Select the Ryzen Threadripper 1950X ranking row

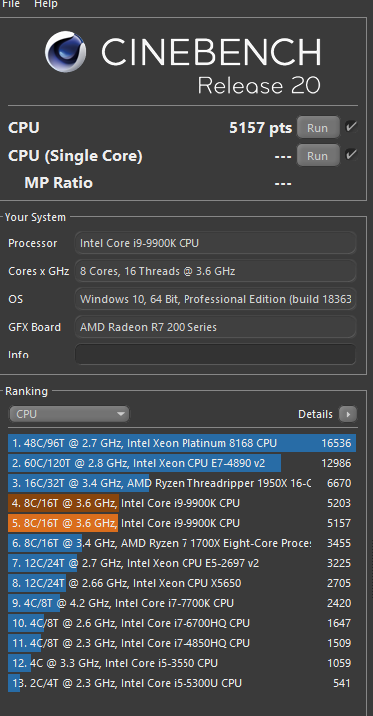point(182,483)
